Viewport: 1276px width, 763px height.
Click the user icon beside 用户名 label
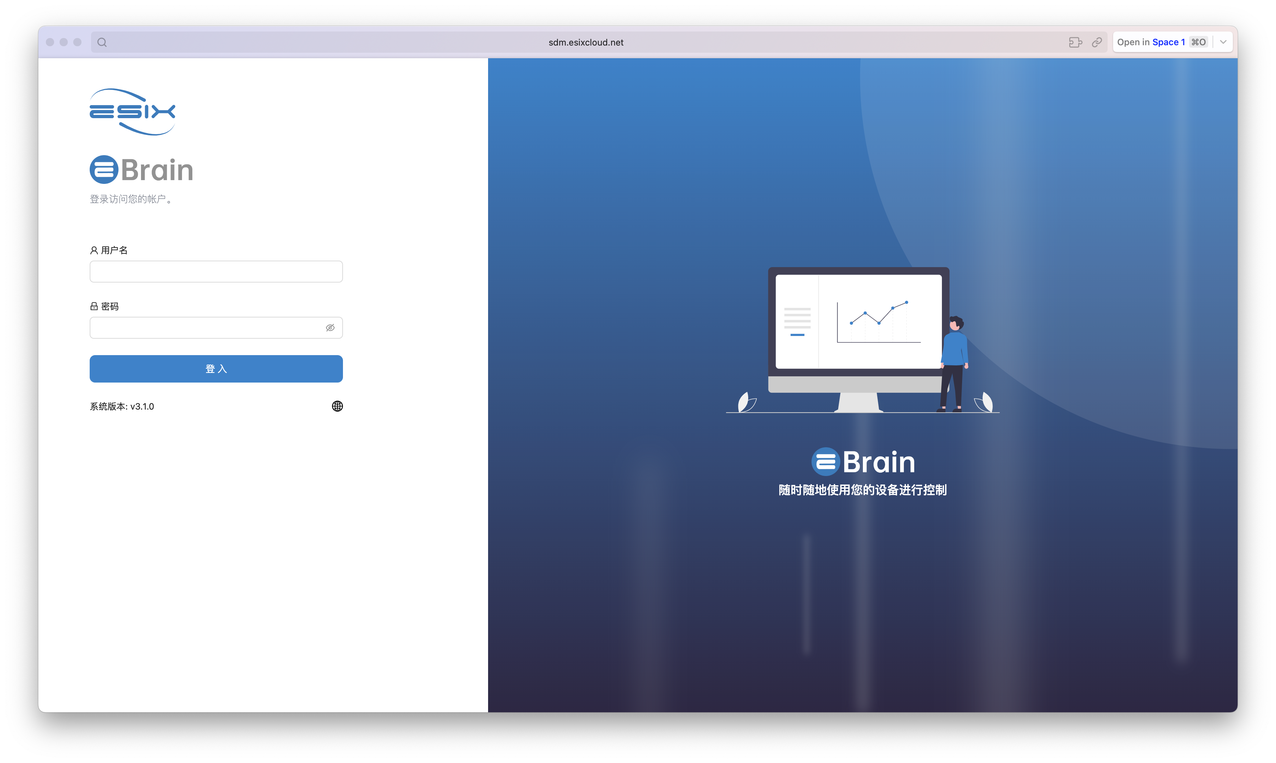coord(94,250)
